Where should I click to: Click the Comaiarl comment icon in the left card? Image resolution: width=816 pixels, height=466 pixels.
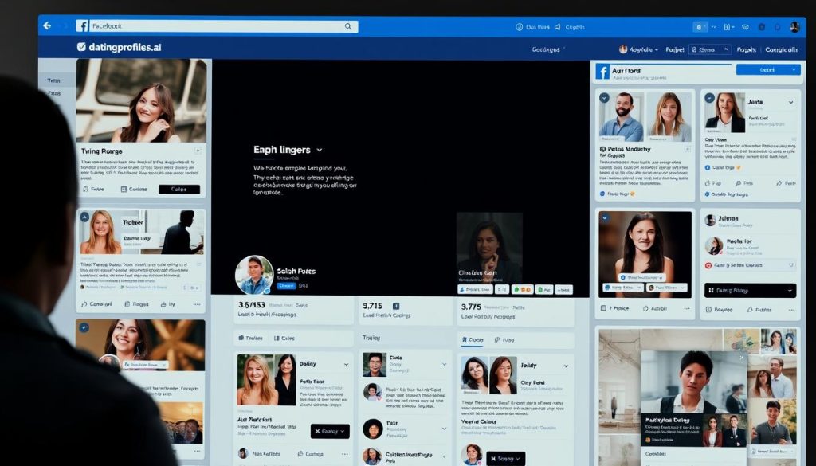coord(84,304)
